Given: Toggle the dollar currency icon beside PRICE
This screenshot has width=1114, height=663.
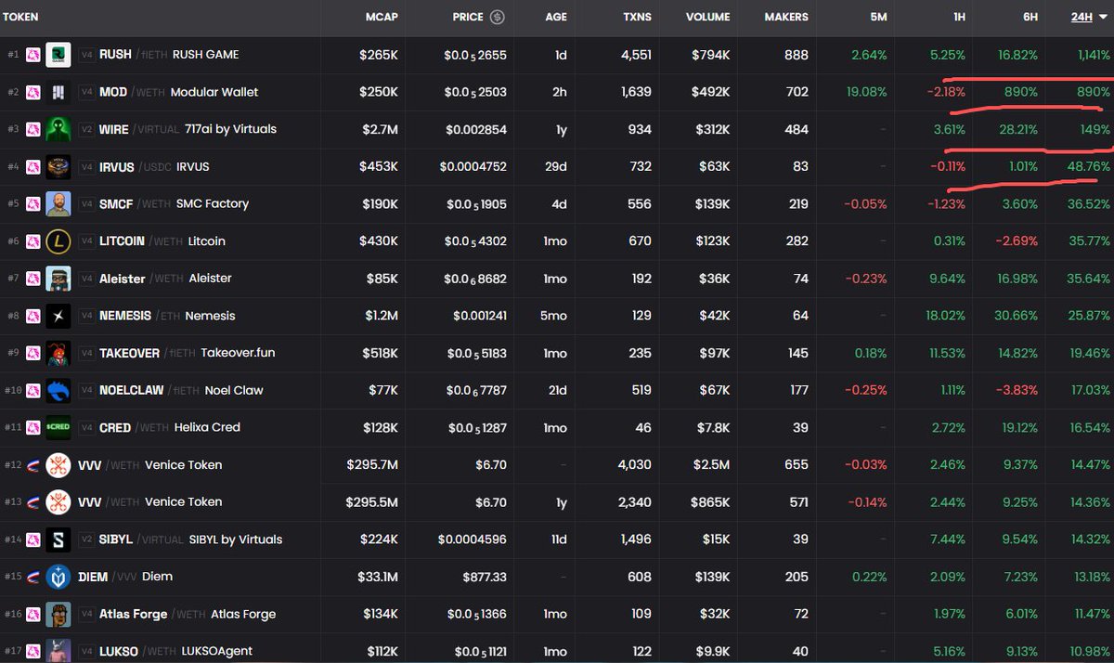Looking at the screenshot, I should pyautogui.click(x=498, y=17).
